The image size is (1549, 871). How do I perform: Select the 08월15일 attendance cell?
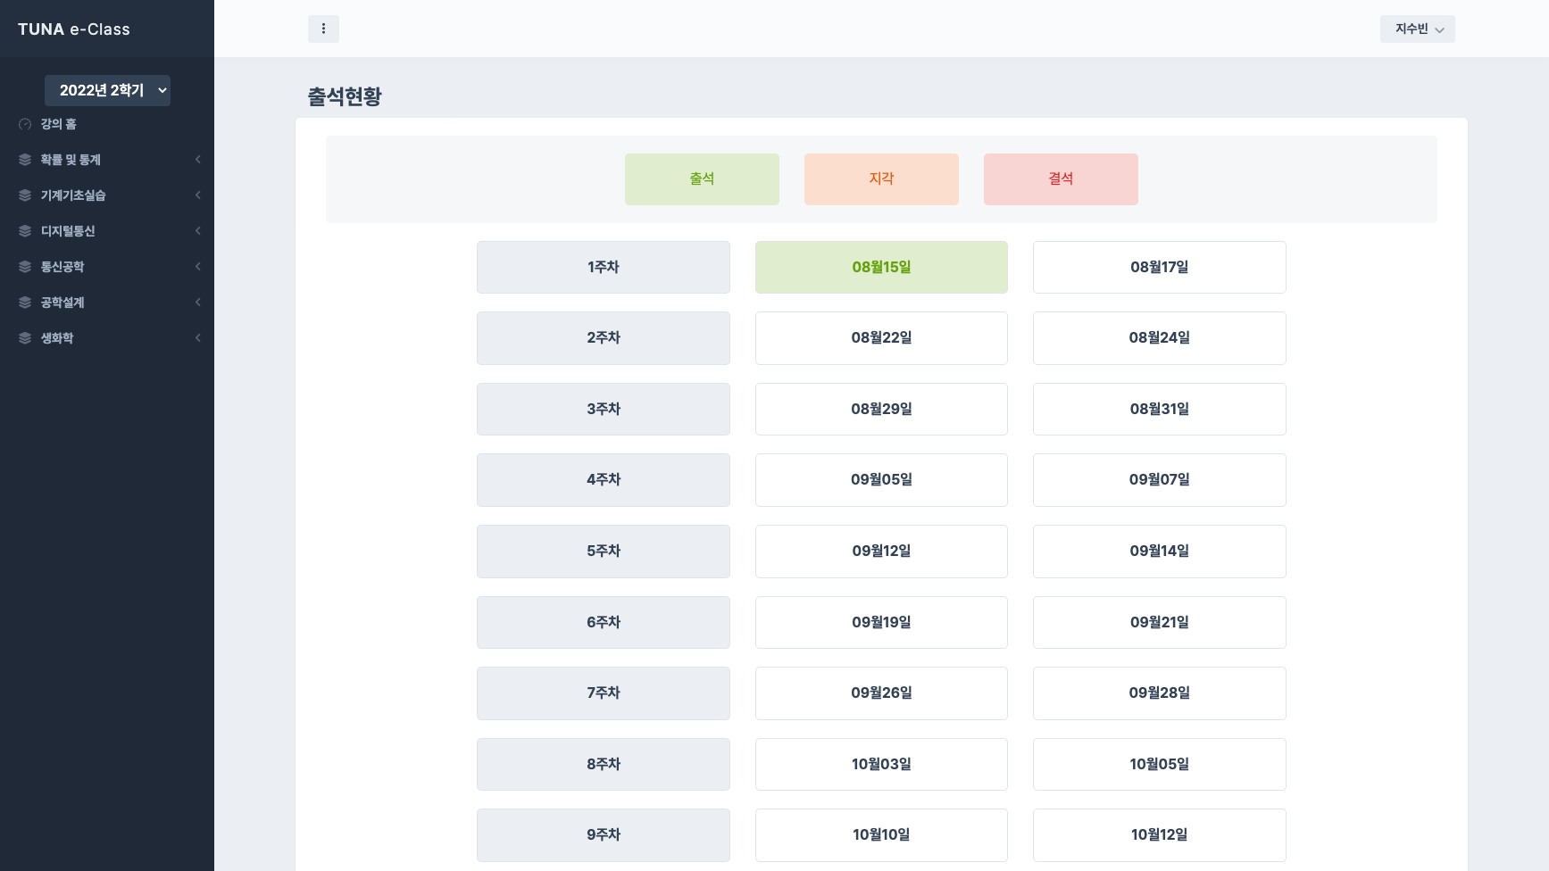[x=881, y=267]
